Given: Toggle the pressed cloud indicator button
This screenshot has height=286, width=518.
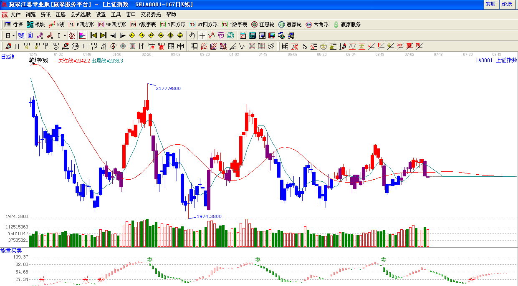Looking at the screenshot, I should coord(21,35).
